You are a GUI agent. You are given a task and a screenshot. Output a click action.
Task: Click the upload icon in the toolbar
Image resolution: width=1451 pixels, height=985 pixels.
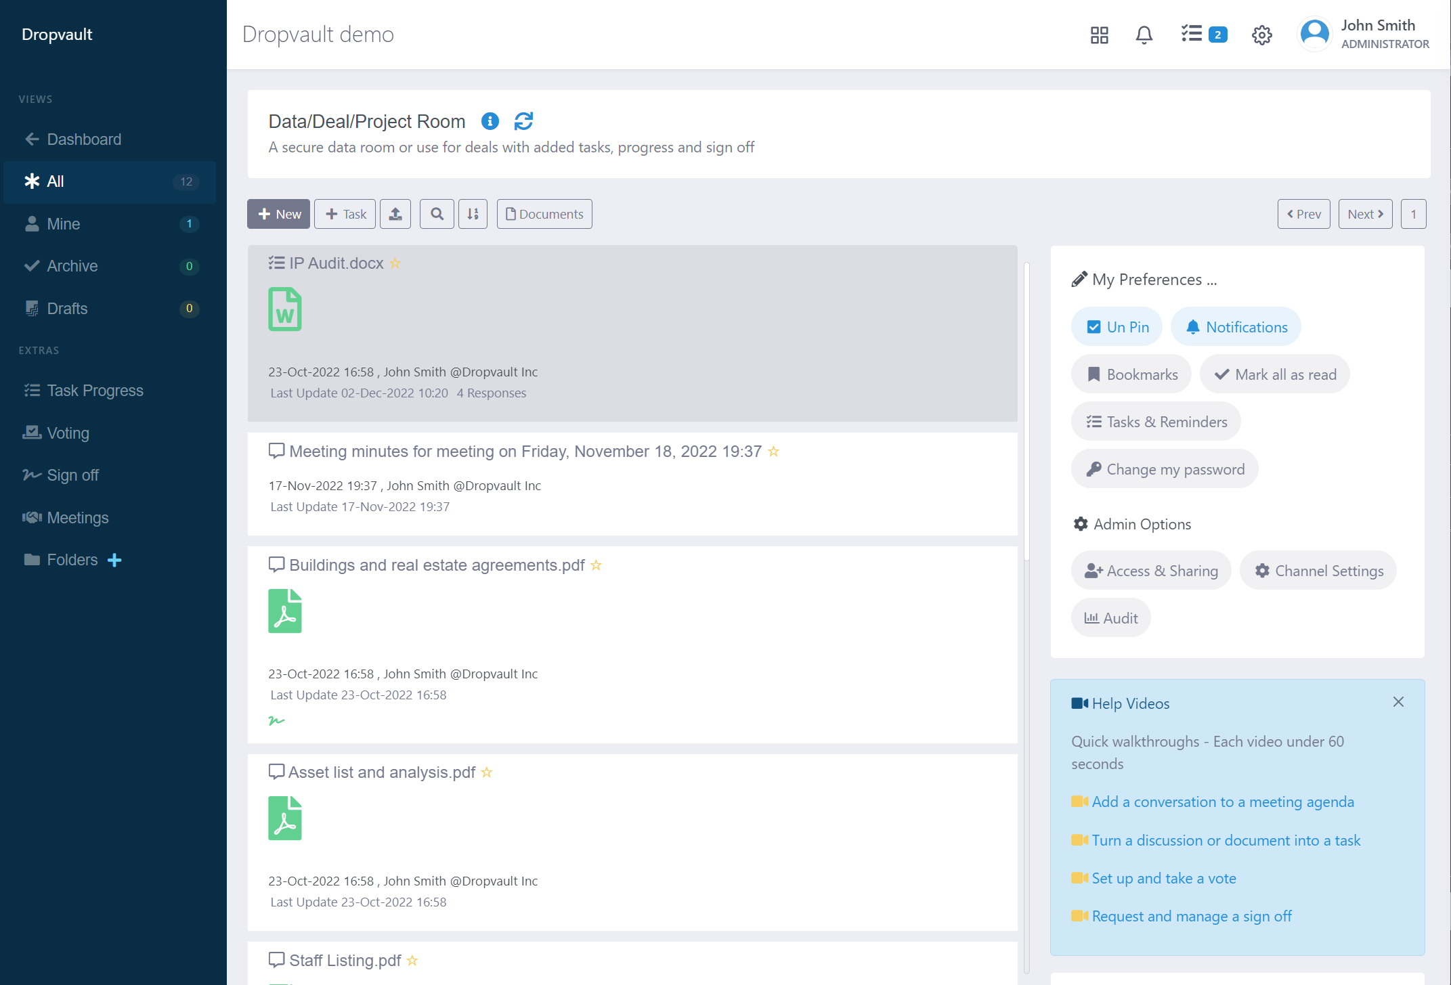coord(395,214)
